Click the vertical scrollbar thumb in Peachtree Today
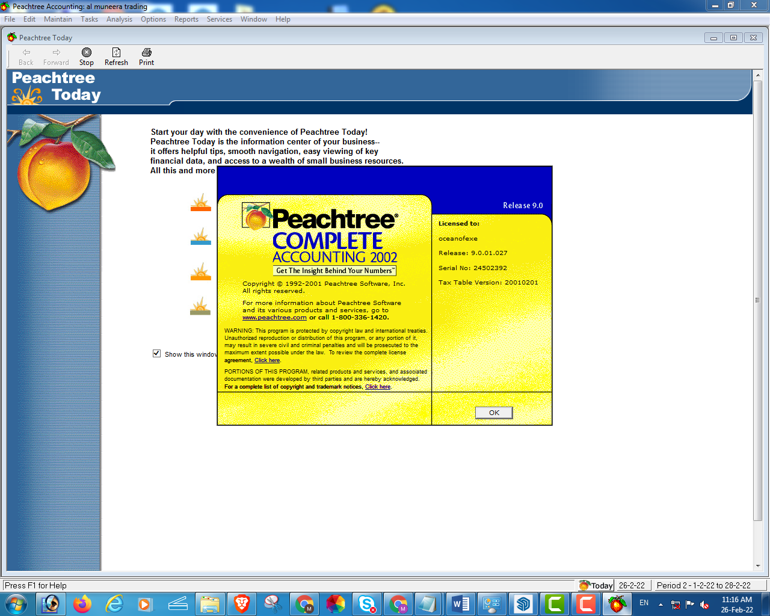The width and height of the screenshot is (770, 616). point(757,300)
